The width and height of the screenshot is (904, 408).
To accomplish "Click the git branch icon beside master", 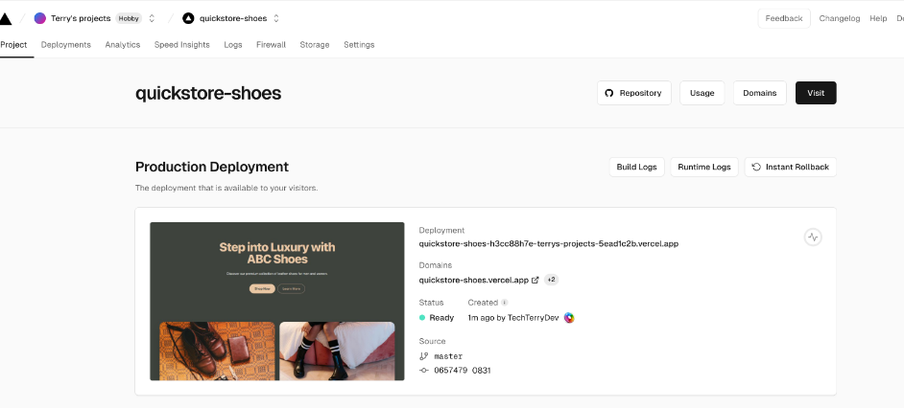I will click(423, 356).
